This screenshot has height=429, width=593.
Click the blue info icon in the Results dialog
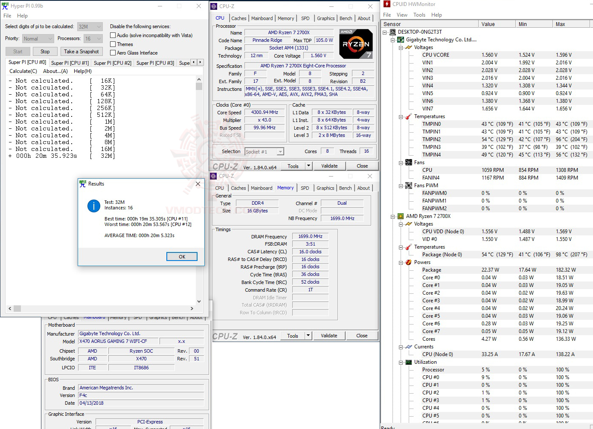tap(94, 206)
